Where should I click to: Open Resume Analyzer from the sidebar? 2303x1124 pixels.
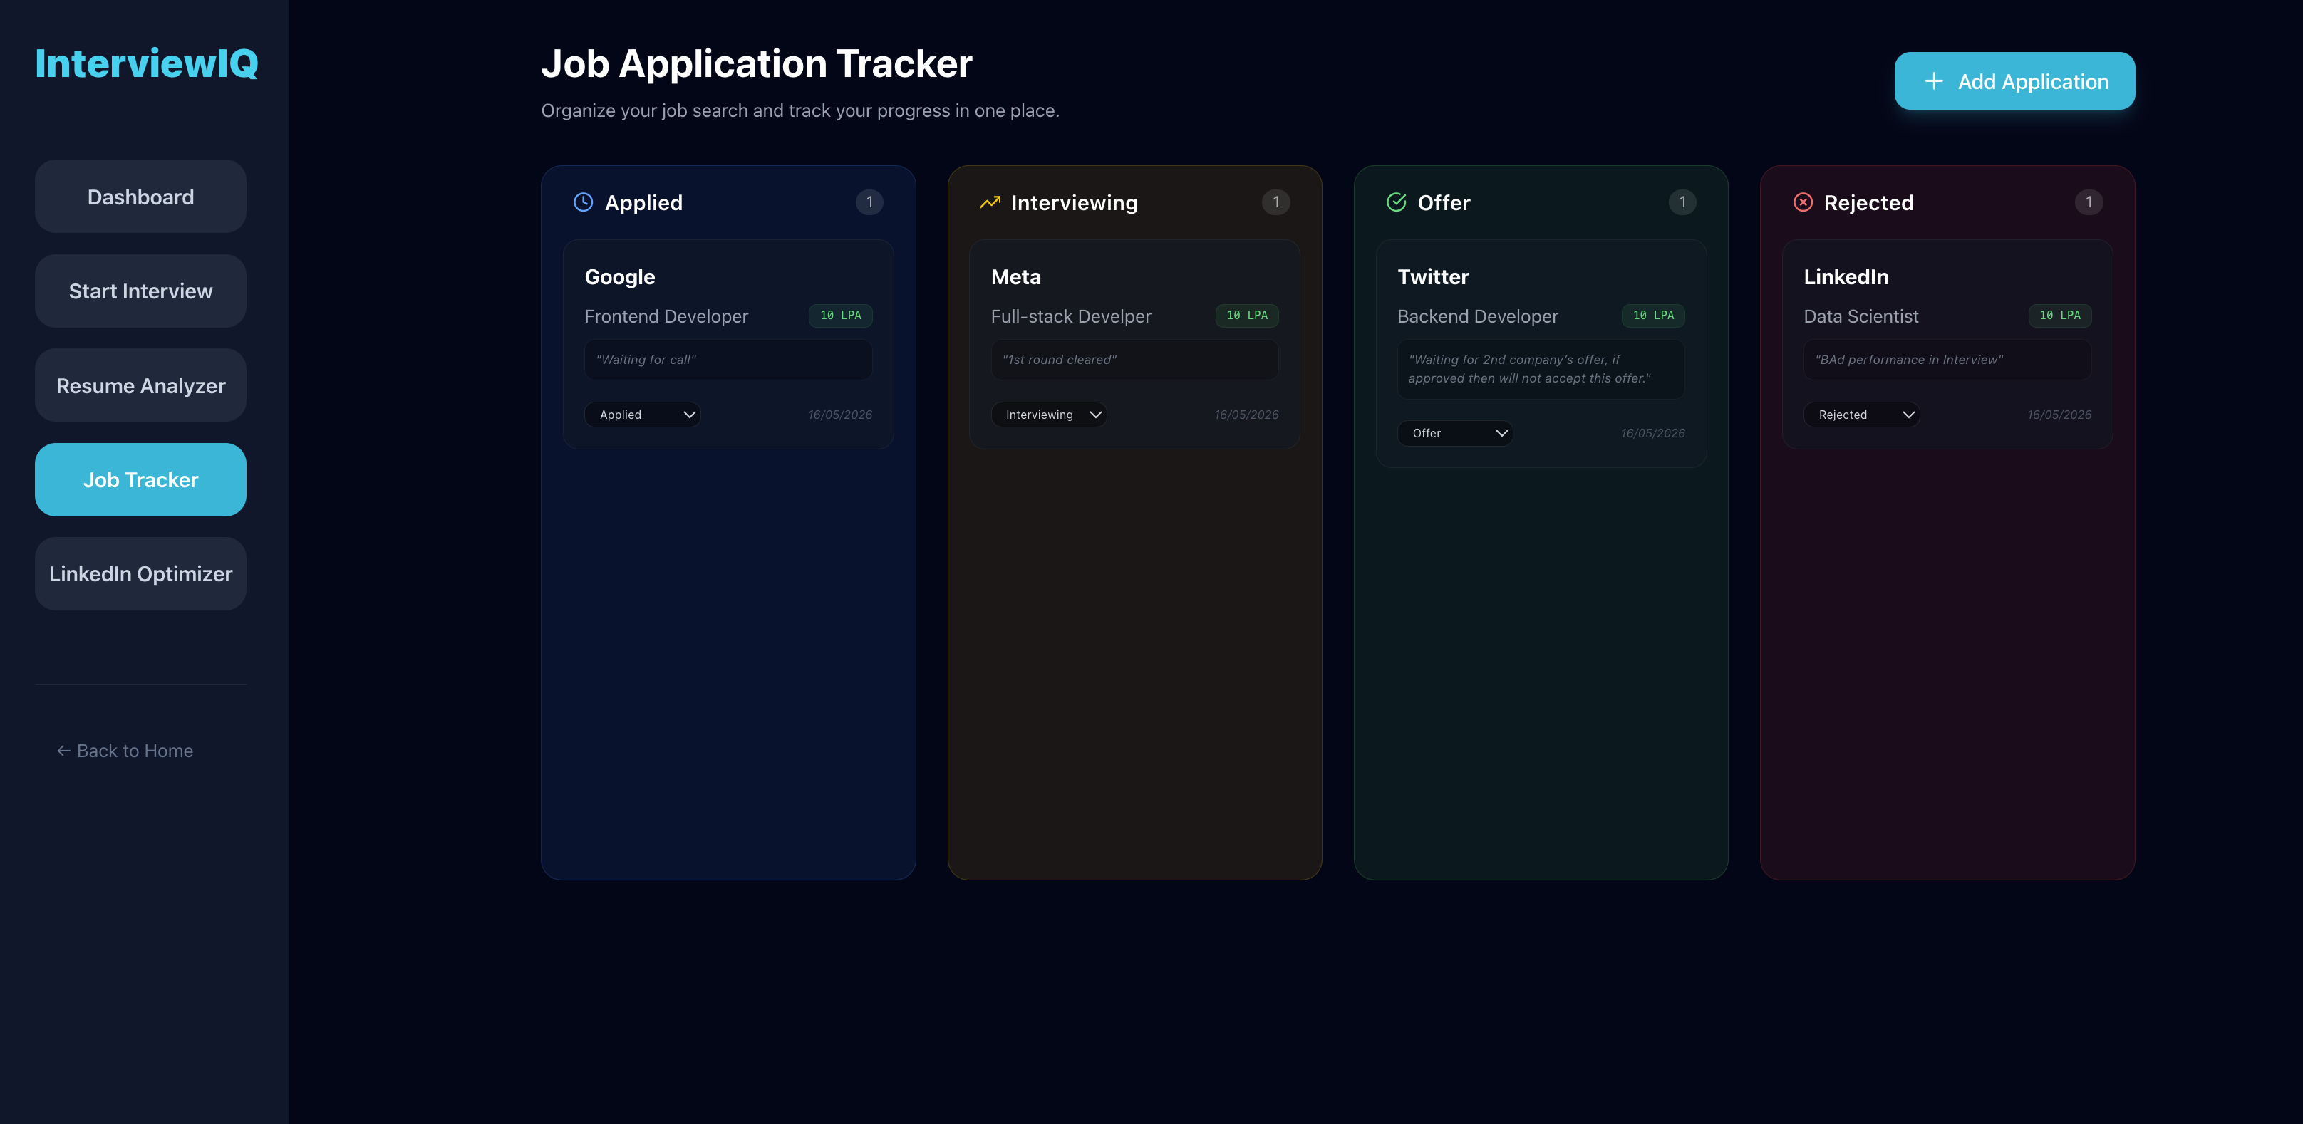click(x=140, y=385)
